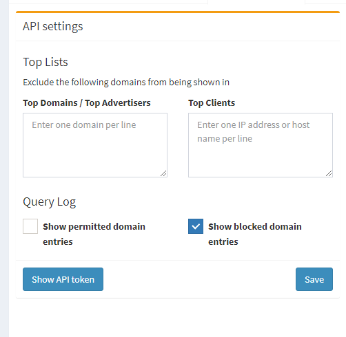Click the 'Show permitted domain entries' label text
346x337 pixels.
coord(94,234)
